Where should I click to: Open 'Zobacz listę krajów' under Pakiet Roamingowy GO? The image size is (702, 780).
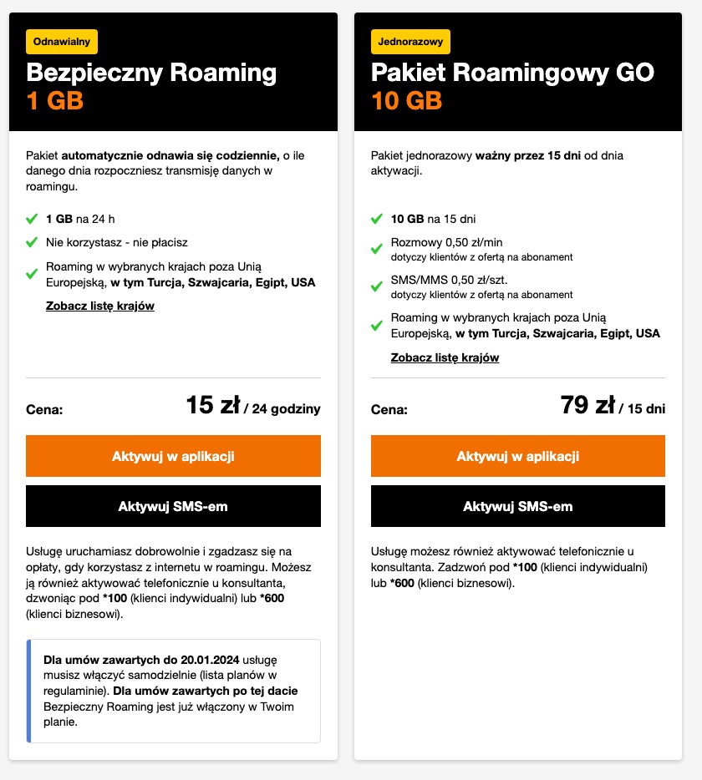tap(445, 357)
